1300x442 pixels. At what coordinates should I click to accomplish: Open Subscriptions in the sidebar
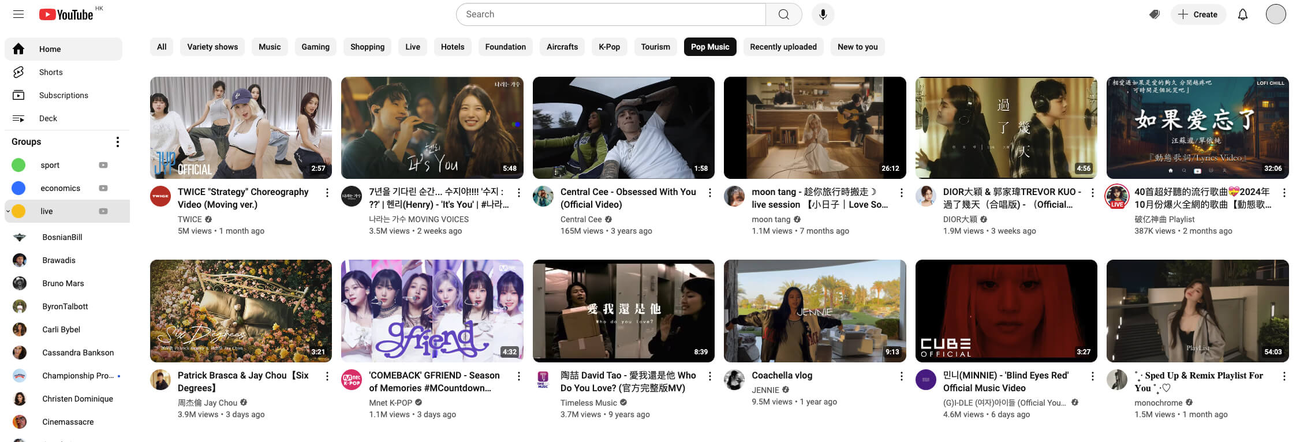(63, 95)
